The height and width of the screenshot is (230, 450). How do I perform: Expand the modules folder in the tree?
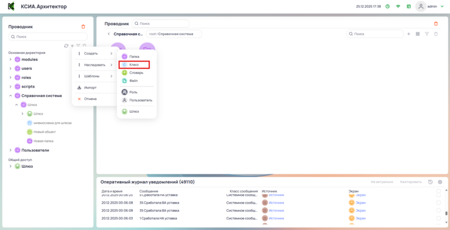click(x=10, y=59)
